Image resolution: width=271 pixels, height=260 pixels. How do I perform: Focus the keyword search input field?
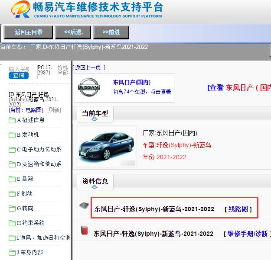coord(19,69)
